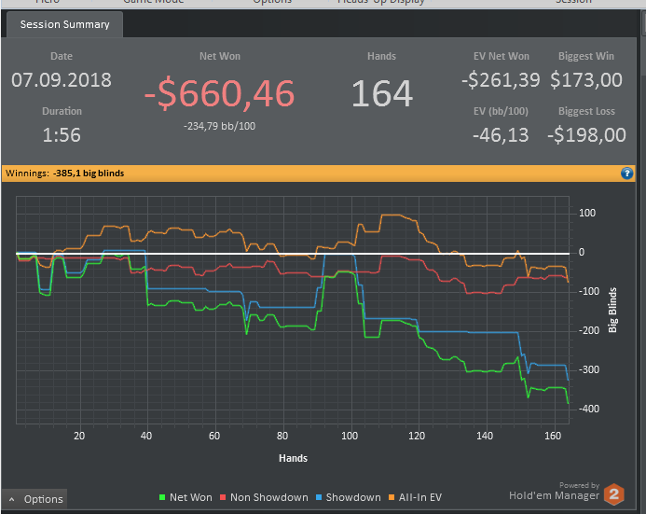Toggle the Net Won green legend swatch
Viewport: 646px width, 514px height.
162,497
